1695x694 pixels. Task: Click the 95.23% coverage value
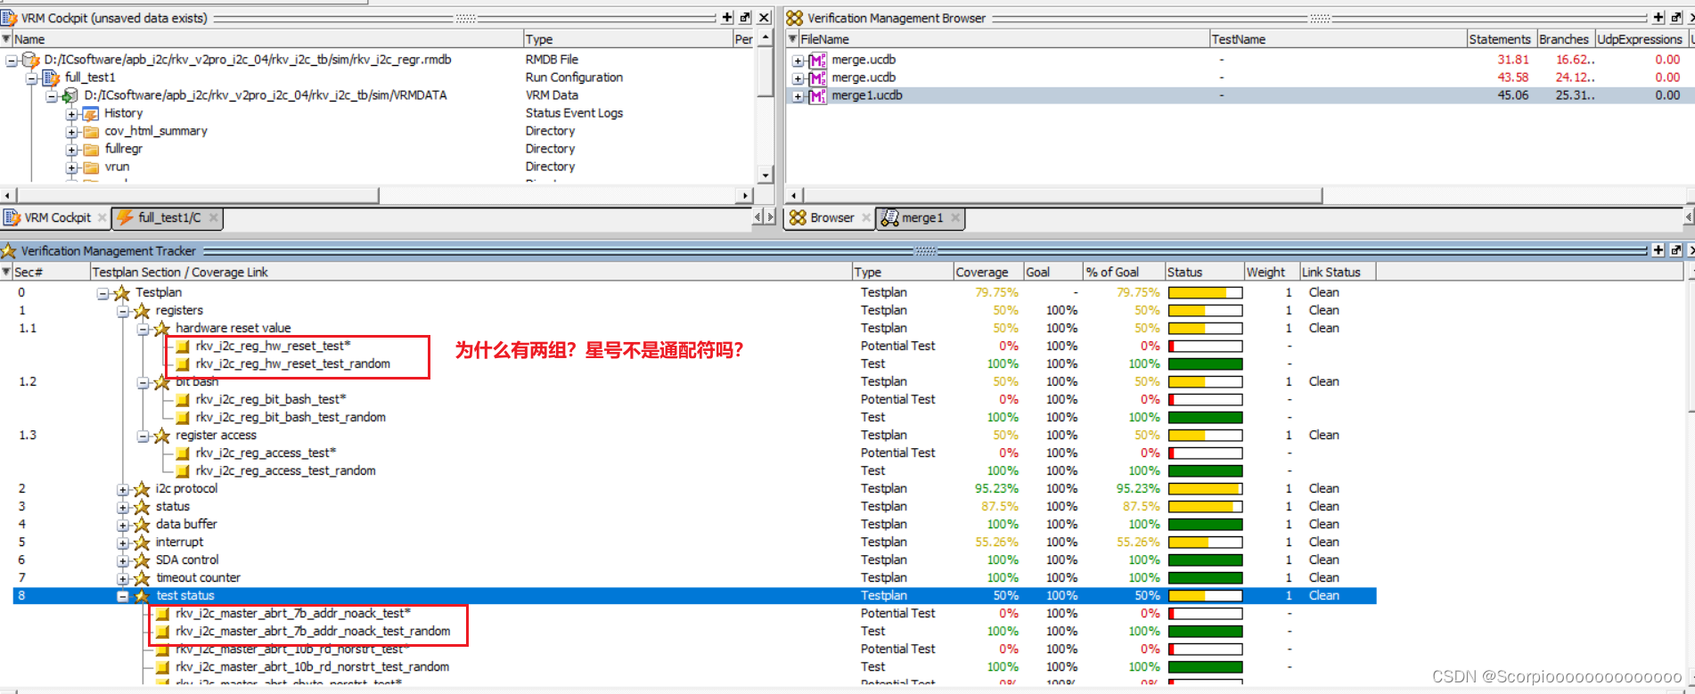[x=996, y=489]
